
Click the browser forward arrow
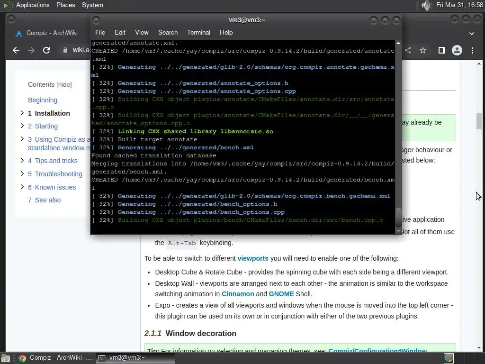pyautogui.click(x=31, y=50)
